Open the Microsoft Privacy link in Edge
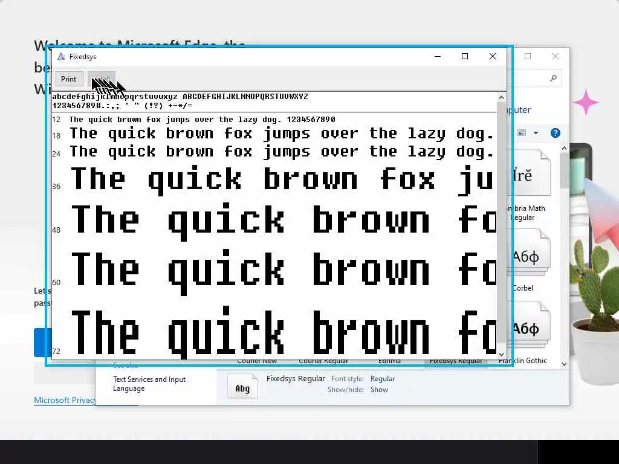Image resolution: width=619 pixels, height=464 pixels. pos(65,400)
